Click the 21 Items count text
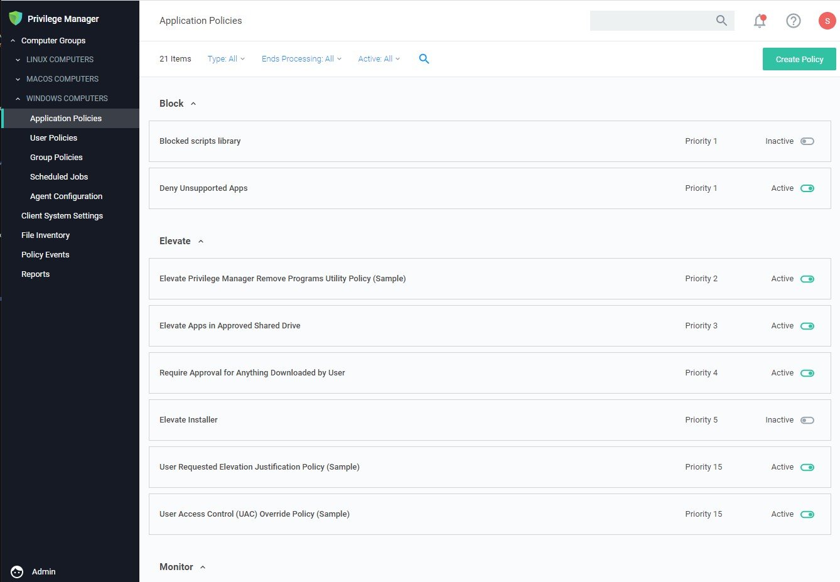The image size is (840, 582). 175,59
